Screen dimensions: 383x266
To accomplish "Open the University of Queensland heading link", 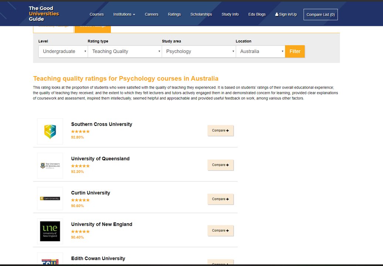I will (x=101, y=158).
